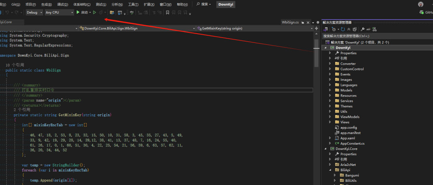The height and width of the screenshot is (185, 433).
Task: Select the Languages folder
Action: (349, 85)
